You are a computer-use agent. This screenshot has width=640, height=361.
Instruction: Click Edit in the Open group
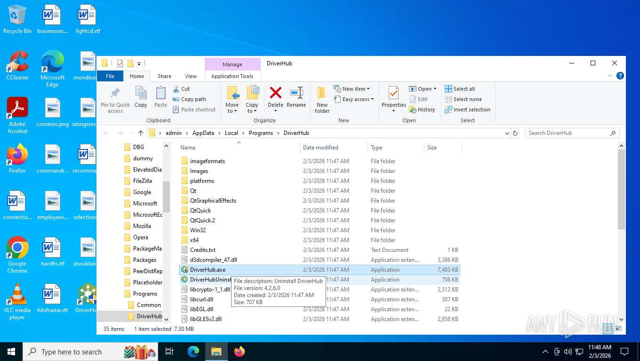(418, 99)
